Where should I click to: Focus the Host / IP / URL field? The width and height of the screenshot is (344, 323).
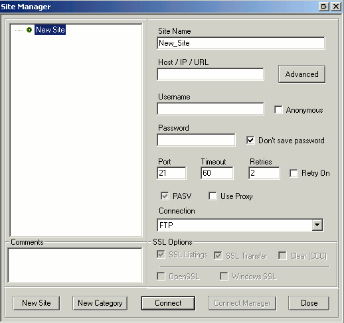[211, 74]
